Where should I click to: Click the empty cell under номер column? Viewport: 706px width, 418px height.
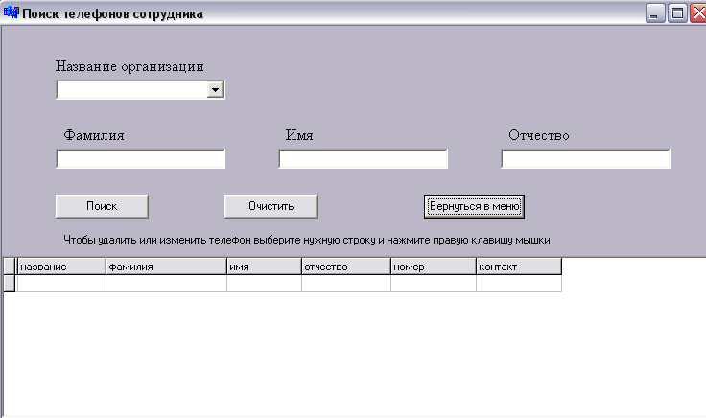tap(434, 284)
